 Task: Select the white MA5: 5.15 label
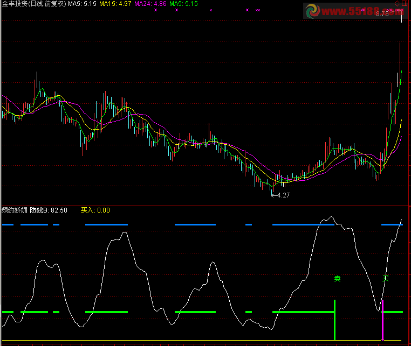[x=82, y=4]
